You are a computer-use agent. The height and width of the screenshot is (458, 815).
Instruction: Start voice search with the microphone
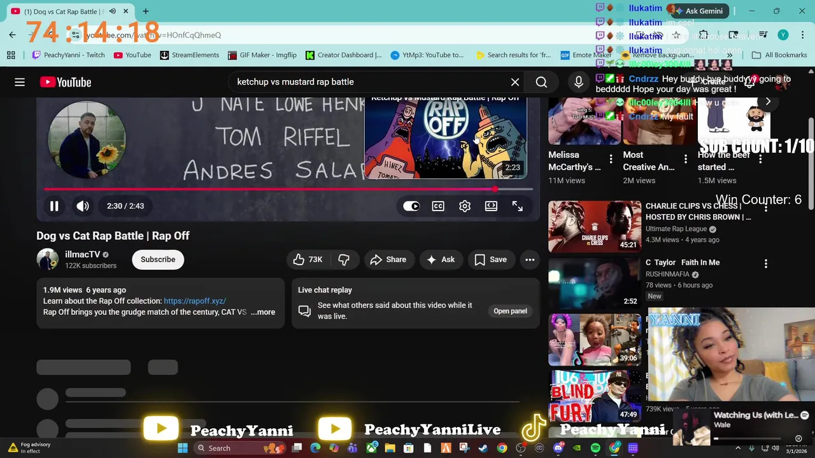[x=579, y=82]
